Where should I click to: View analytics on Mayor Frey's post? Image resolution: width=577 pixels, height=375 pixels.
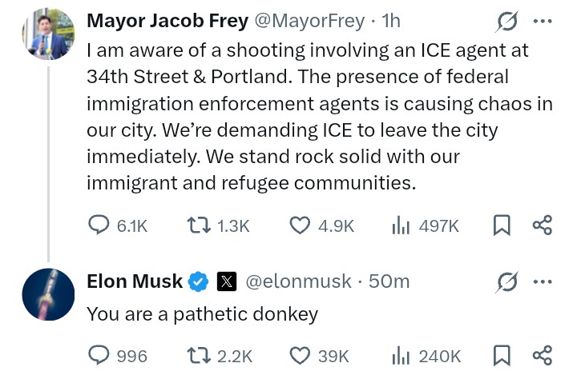[x=401, y=225]
